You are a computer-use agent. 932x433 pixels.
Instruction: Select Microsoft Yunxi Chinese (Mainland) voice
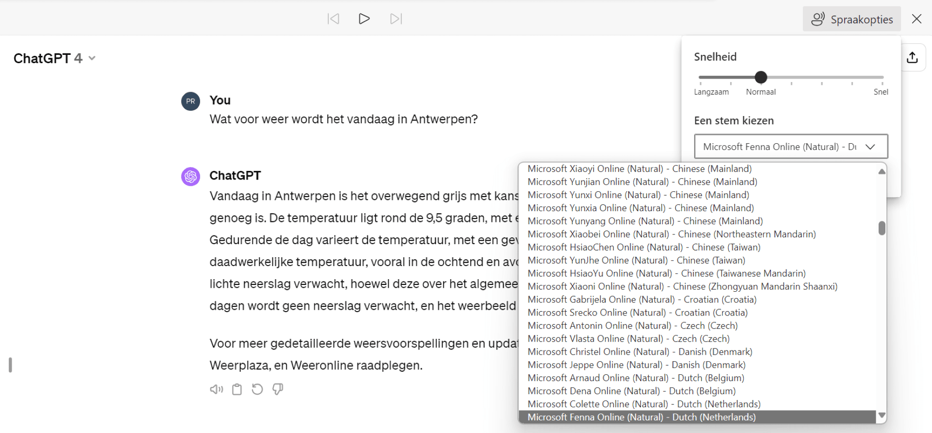pyautogui.click(x=698, y=195)
